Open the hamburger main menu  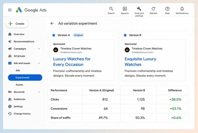pyautogui.click(x=10, y=10)
